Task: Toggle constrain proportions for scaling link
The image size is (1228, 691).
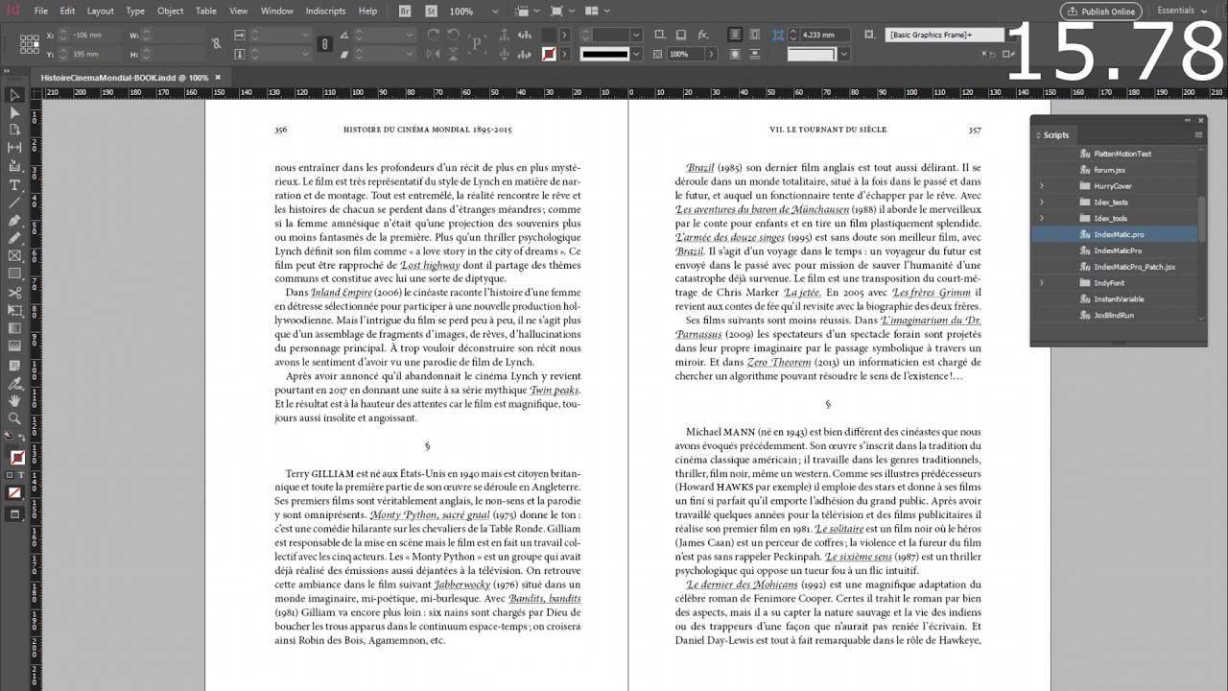Action: (x=325, y=44)
